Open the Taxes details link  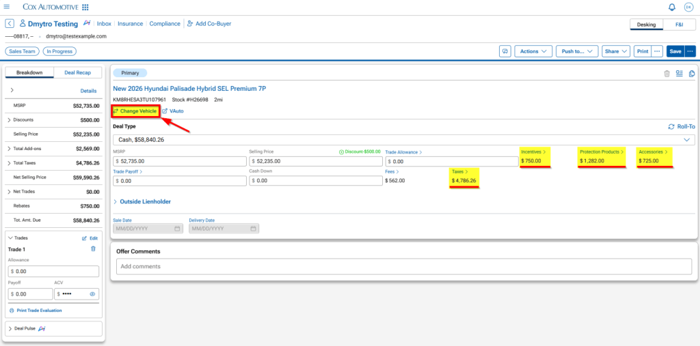460,172
